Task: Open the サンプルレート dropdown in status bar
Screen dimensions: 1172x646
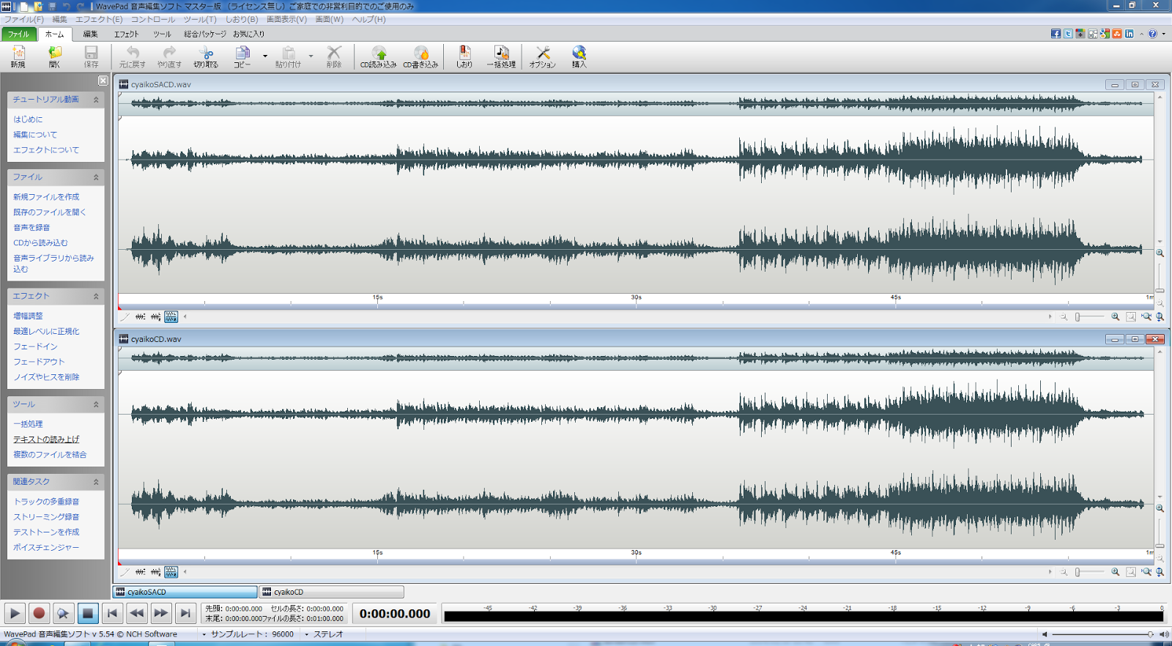Action: (x=204, y=634)
